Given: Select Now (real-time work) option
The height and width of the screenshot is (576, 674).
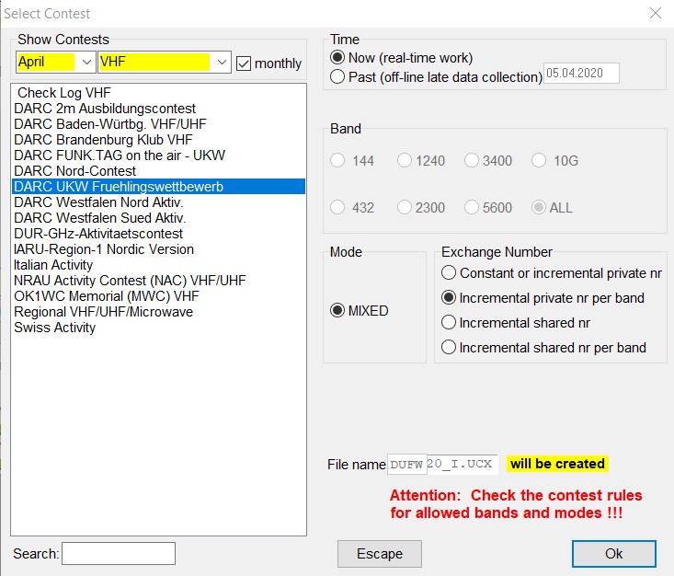Looking at the screenshot, I should 338,58.
